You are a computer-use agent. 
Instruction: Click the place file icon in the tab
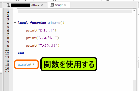pos(8,5)
